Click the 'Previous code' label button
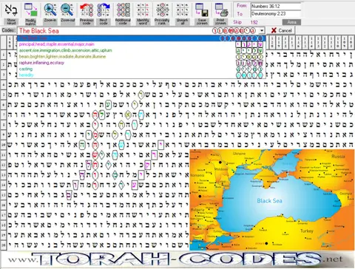Image resolution: width=355 pixels, height=269 pixels. click(87, 21)
